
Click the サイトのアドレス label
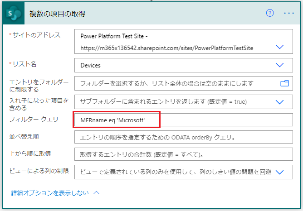coord(37,35)
